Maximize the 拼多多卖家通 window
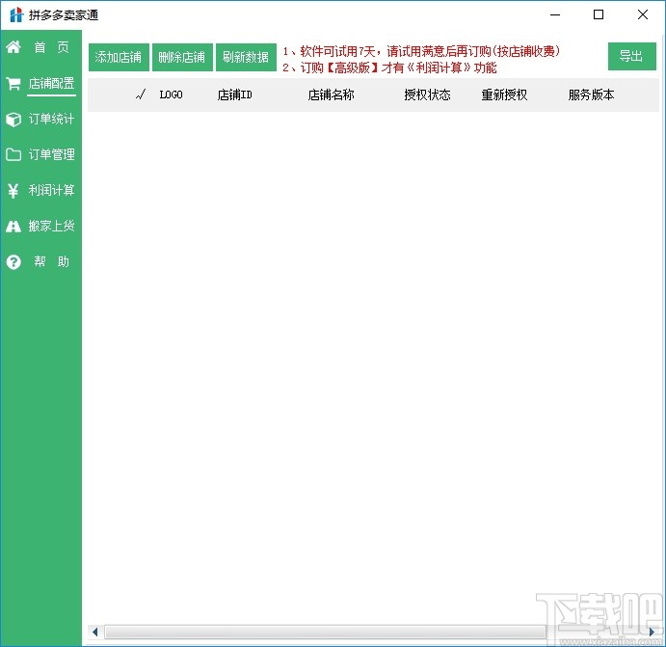666x647 pixels. [599, 14]
